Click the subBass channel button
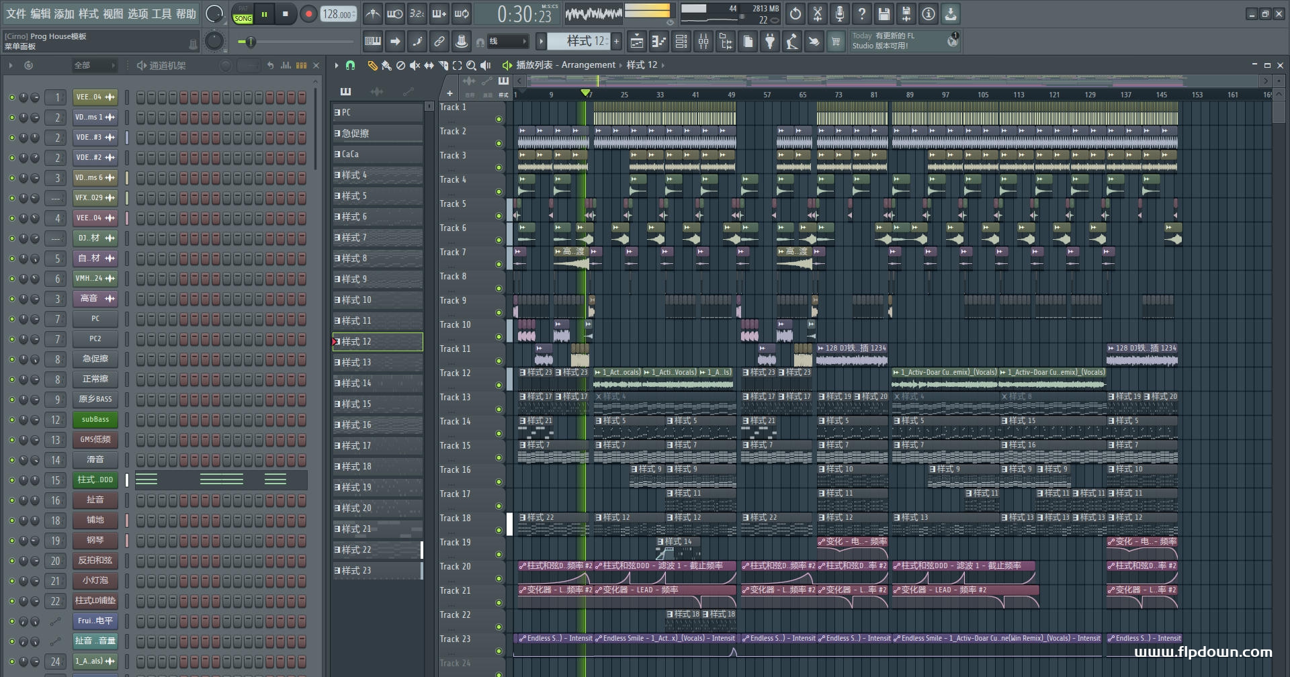Image resolution: width=1290 pixels, height=677 pixels. coord(95,420)
